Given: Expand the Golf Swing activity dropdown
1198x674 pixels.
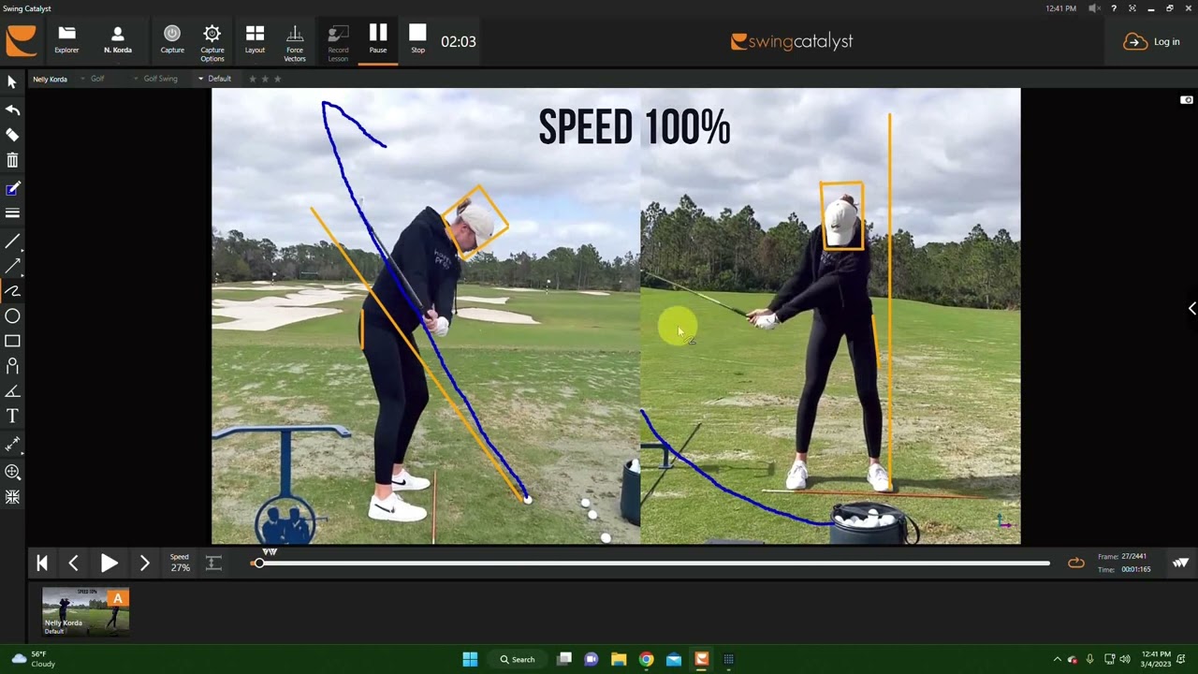Looking at the screenshot, I should pos(156,79).
